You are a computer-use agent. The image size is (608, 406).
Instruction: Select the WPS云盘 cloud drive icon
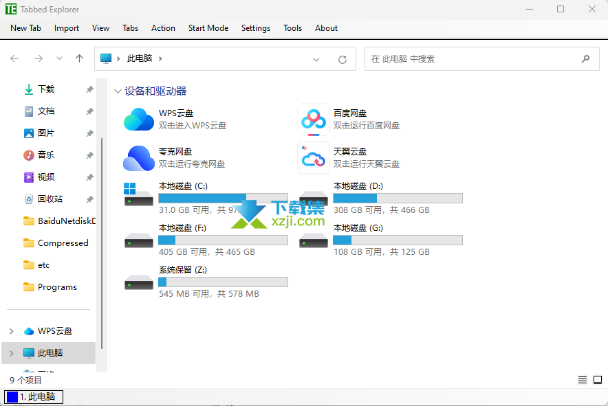click(139, 120)
